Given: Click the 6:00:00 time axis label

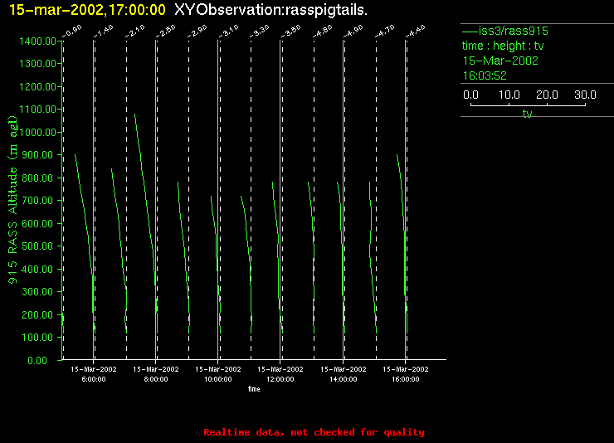Looking at the screenshot, I should tap(94, 379).
